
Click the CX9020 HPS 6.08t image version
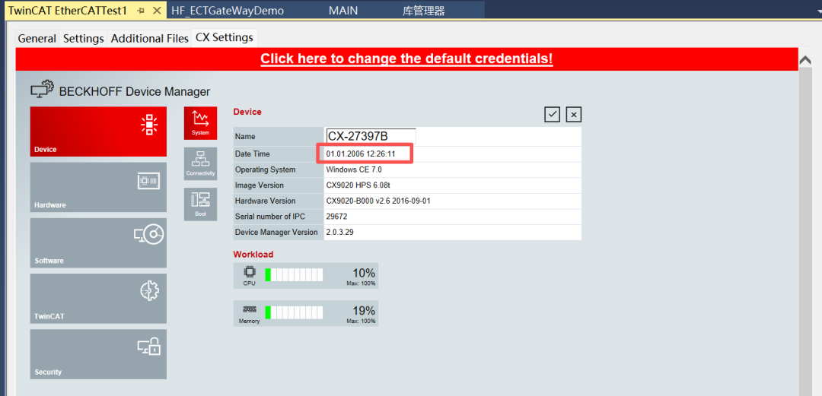[x=358, y=185]
